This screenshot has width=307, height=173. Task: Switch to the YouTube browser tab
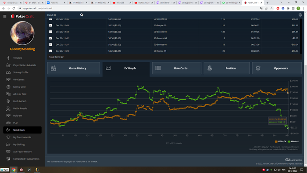[121, 3]
